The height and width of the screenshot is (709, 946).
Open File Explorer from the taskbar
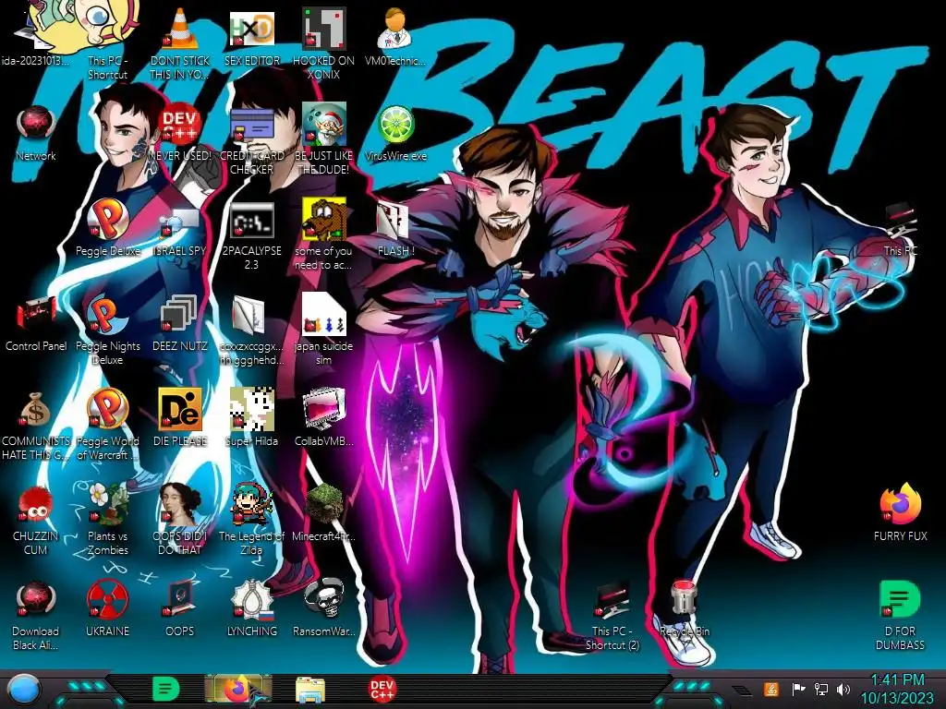(310, 690)
